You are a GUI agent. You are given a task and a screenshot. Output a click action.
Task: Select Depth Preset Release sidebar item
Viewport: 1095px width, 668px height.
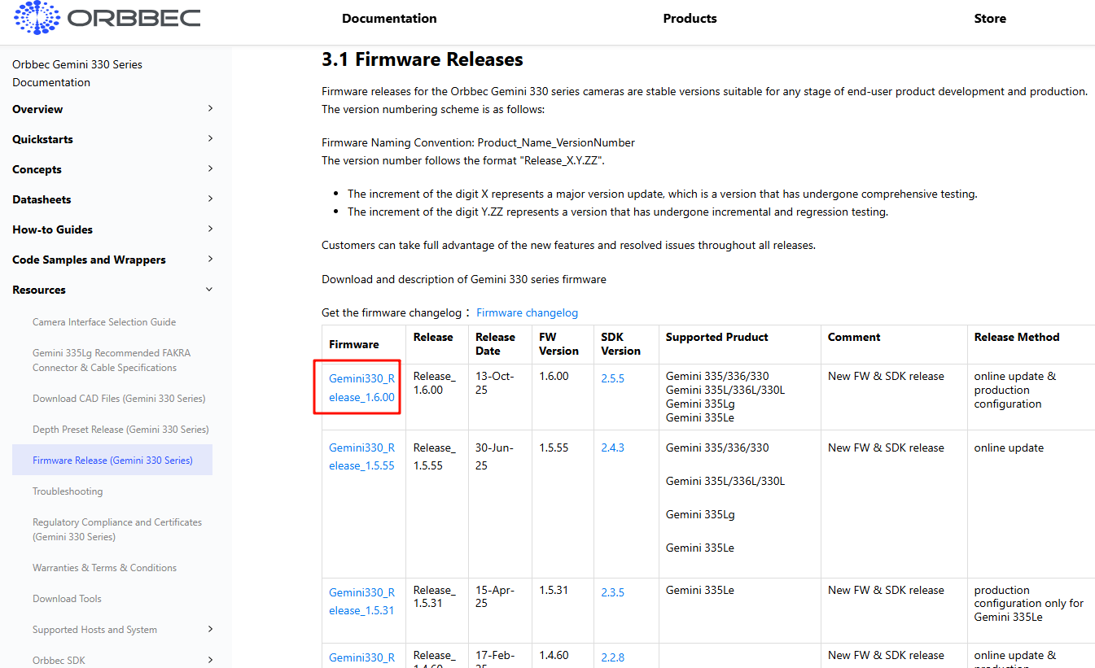click(x=119, y=430)
